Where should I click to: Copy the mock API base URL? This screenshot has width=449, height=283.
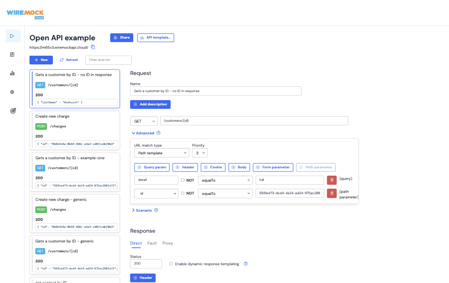coord(93,47)
